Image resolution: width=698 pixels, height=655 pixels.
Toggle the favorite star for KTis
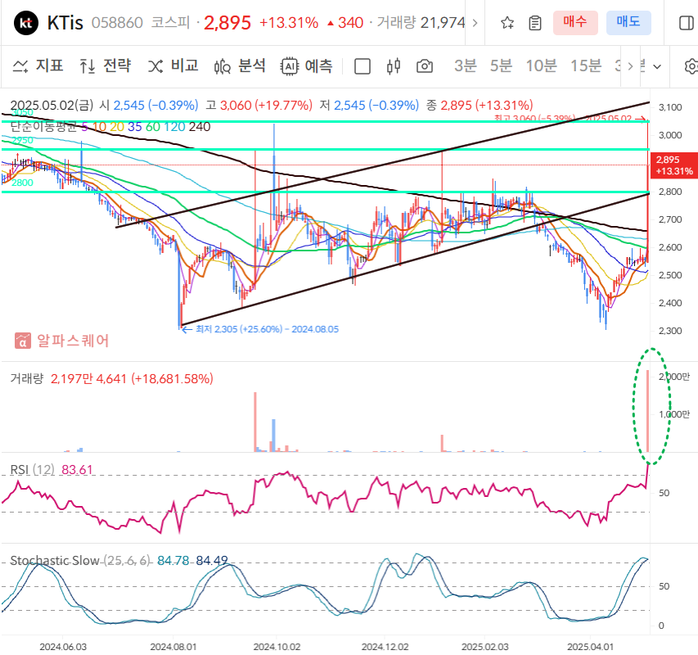[x=507, y=22]
